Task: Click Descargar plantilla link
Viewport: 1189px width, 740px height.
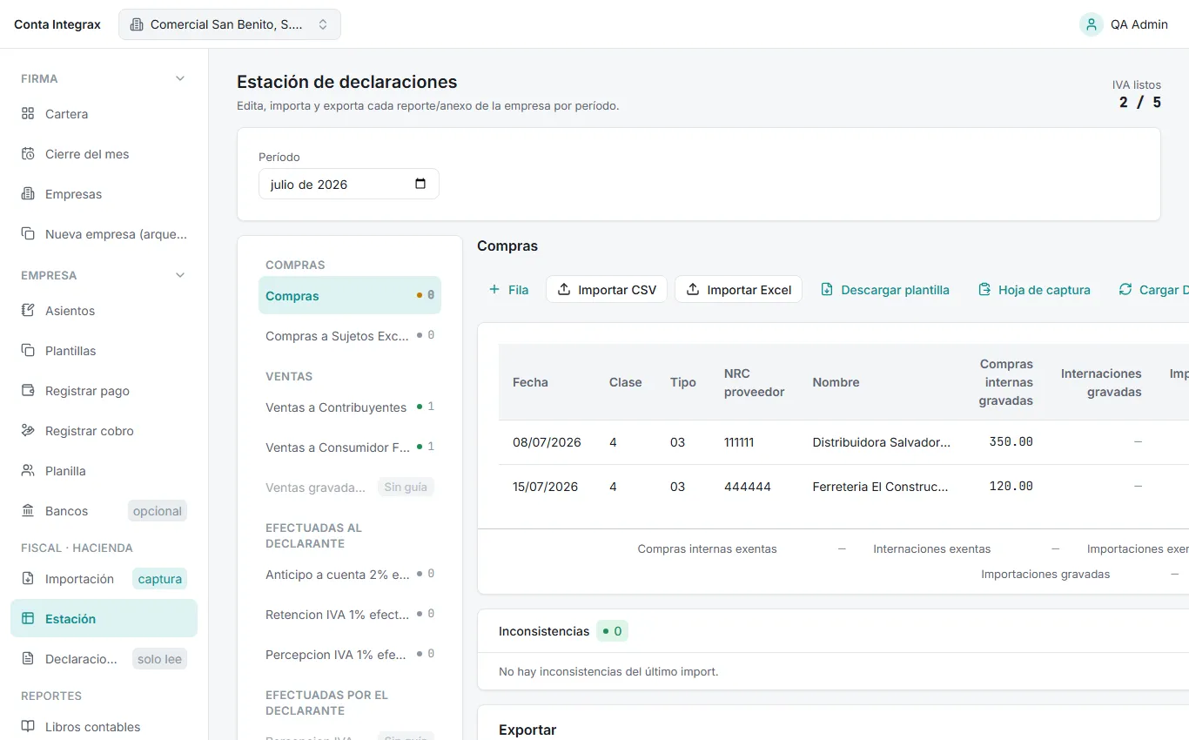Action: tap(885, 290)
